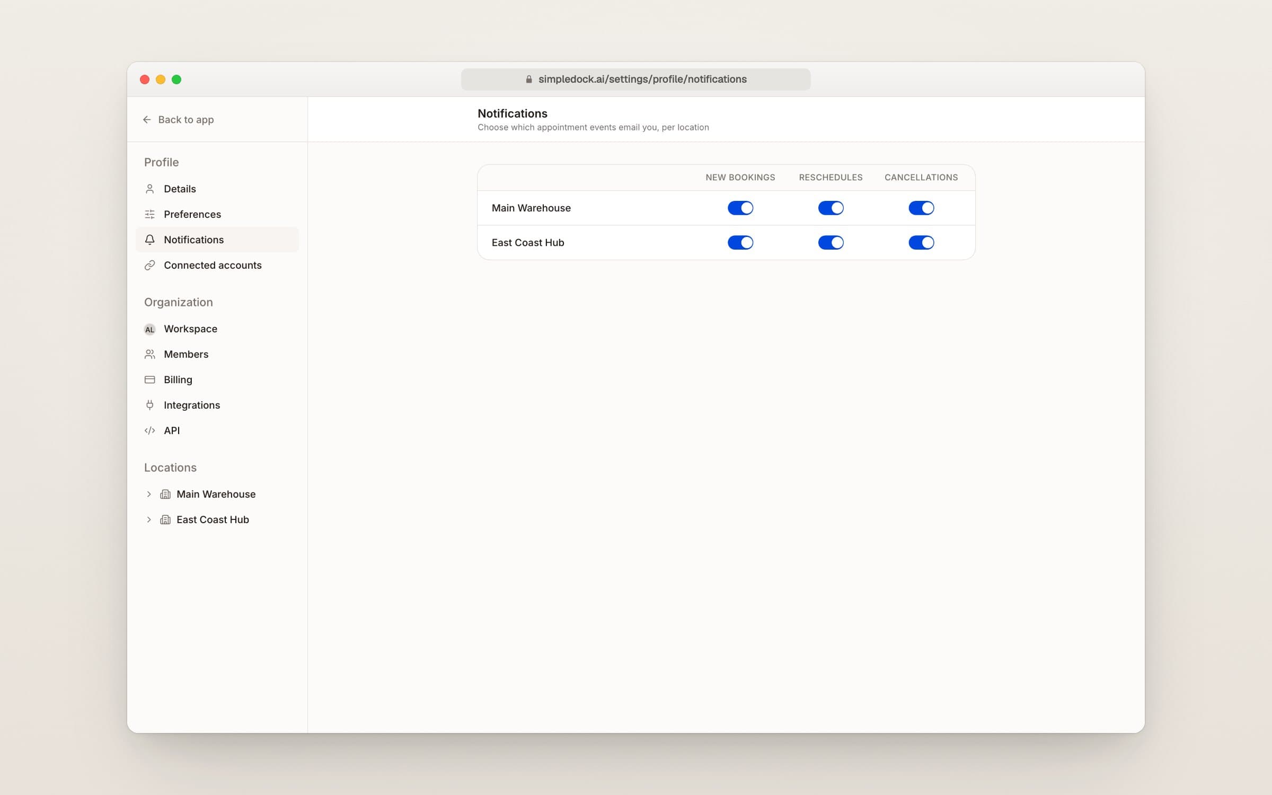Image resolution: width=1272 pixels, height=795 pixels.
Task: Open the Billing page
Action: 217,379
